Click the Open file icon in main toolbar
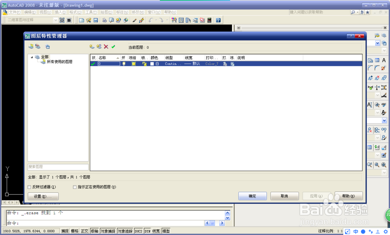The height and width of the screenshot is (235, 390). [89, 20]
